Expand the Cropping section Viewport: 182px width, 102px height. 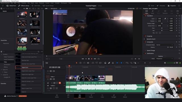point(149,36)
